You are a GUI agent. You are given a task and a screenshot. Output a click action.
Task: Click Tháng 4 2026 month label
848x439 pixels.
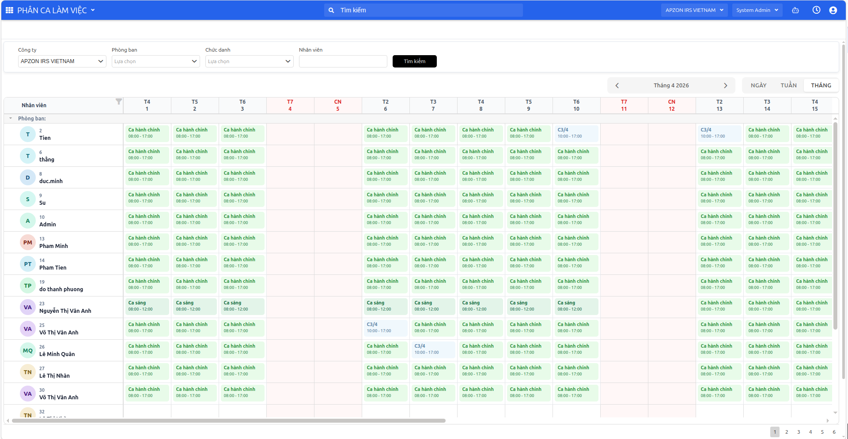671,86
